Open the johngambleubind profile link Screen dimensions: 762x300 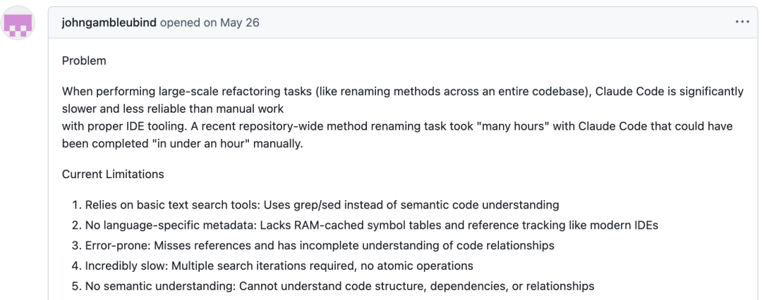tap(109, 23)
